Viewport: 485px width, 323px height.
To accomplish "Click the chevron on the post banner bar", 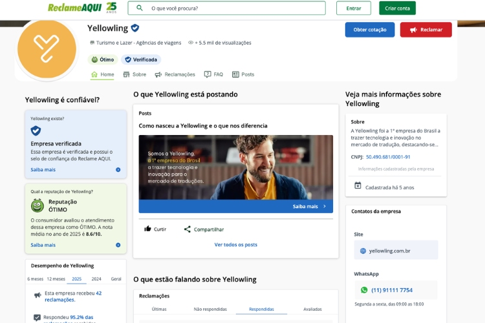I will pyautogui.click(x=325, y=206).
